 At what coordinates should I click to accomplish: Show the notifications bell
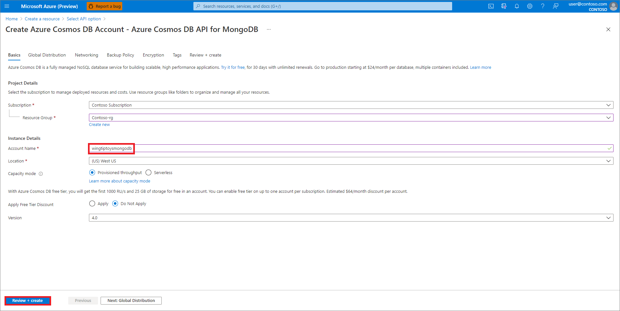coord(517,6)
